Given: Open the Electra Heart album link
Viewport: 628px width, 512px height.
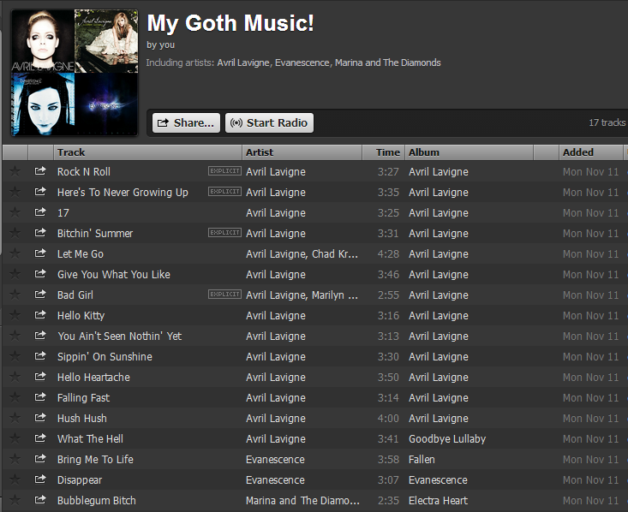Looking at the screenshot, I should (438, 500).
